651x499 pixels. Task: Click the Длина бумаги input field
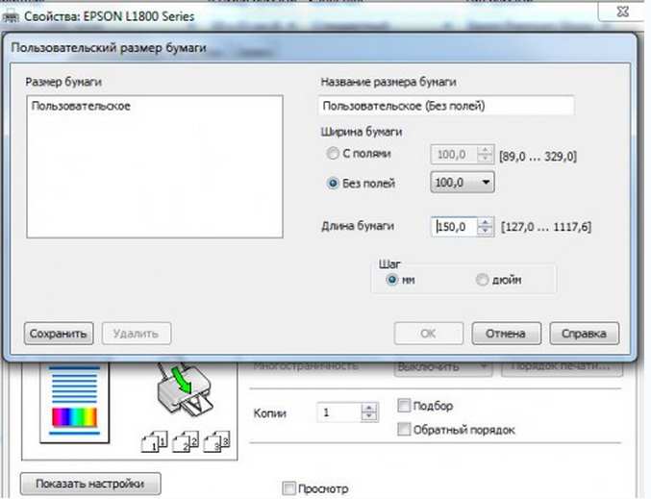454,227
